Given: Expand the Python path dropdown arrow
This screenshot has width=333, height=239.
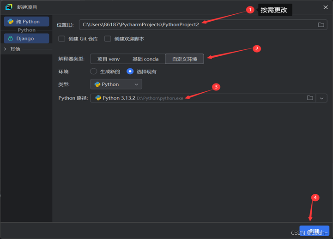Looking at the screenshot, I should point(321,98).
